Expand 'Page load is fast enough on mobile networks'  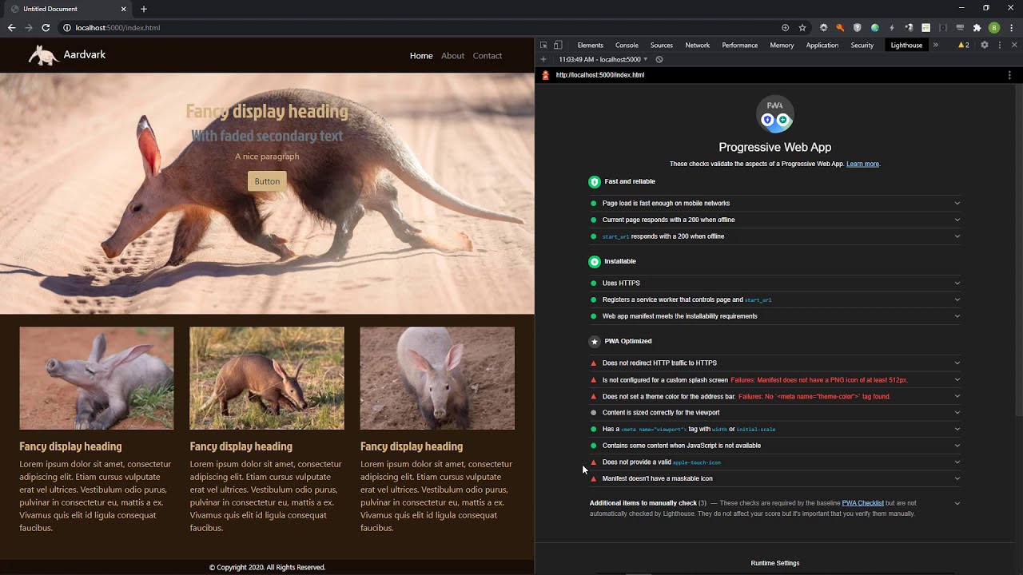(775, 203)
